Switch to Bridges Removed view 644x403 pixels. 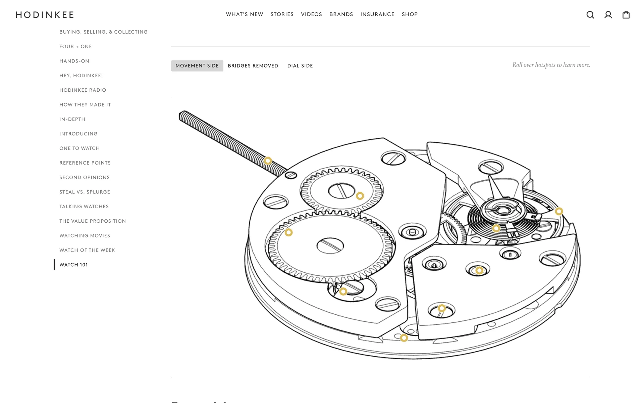(253, 66)
